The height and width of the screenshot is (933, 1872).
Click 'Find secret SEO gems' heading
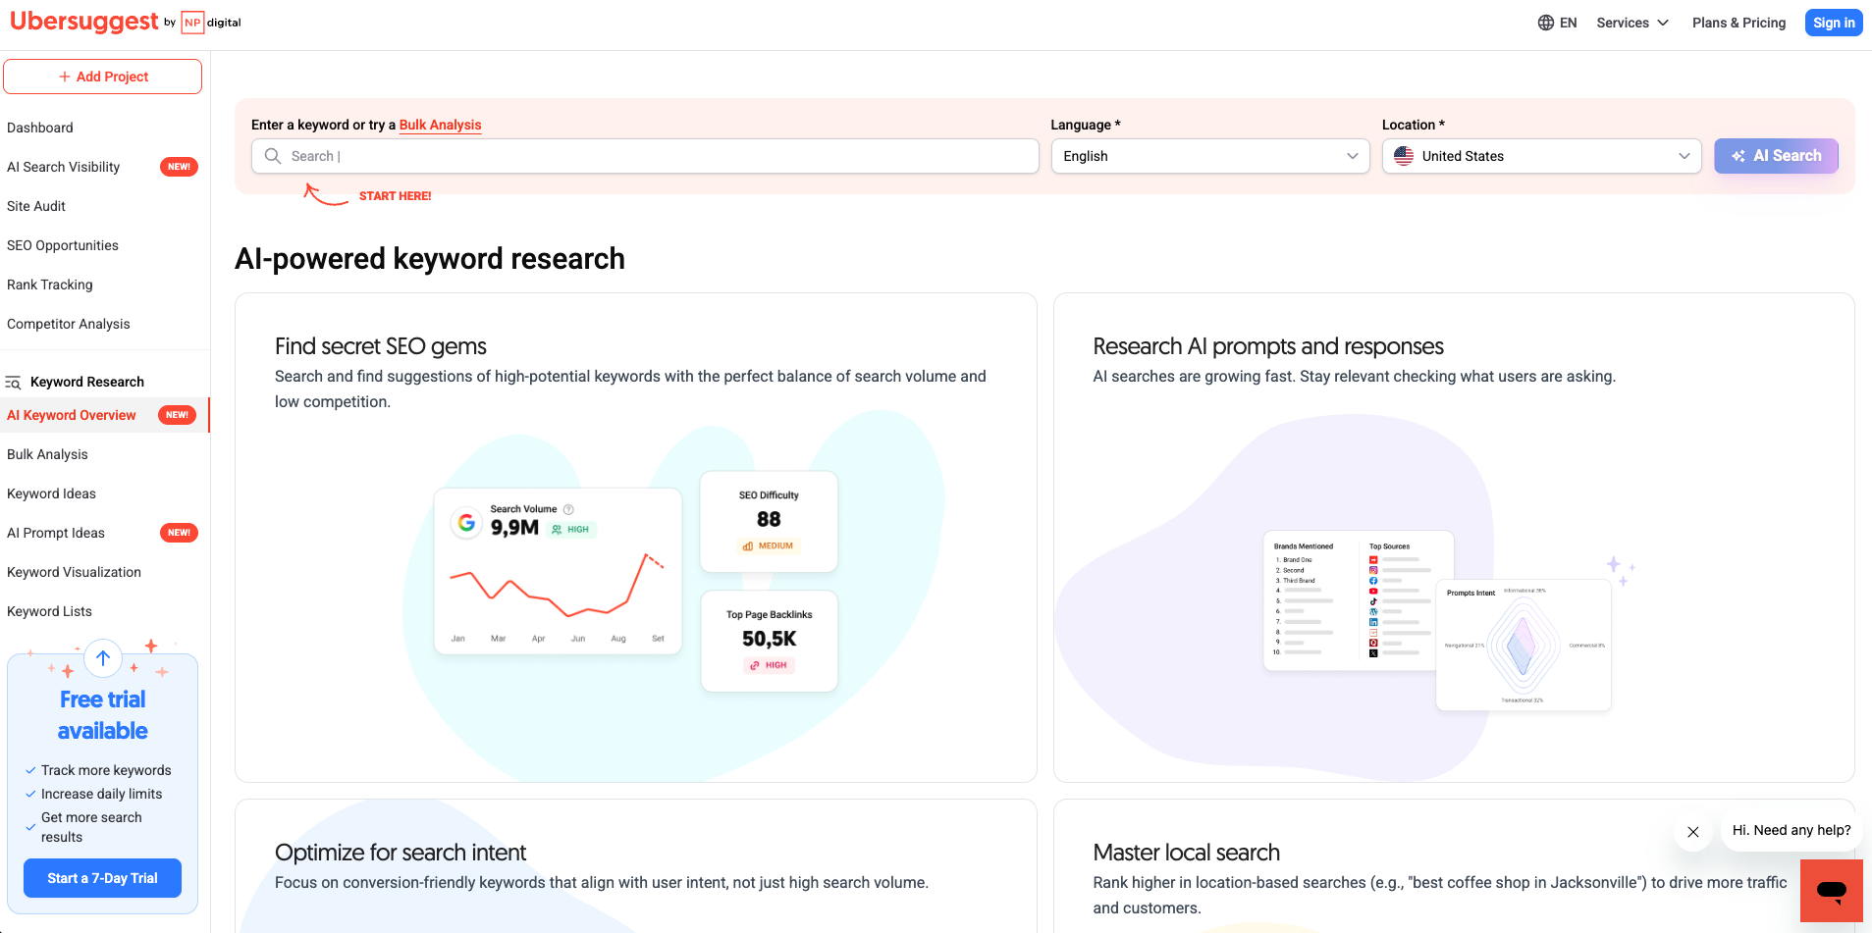click(x=381, y=346)
